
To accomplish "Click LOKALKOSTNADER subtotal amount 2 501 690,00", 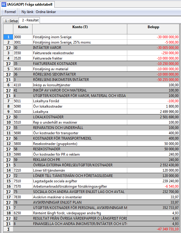I will 153,117.
